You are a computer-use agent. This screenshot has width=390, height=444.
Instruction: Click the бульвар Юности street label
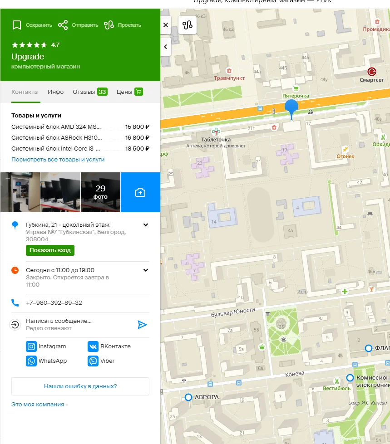[233, 312]
